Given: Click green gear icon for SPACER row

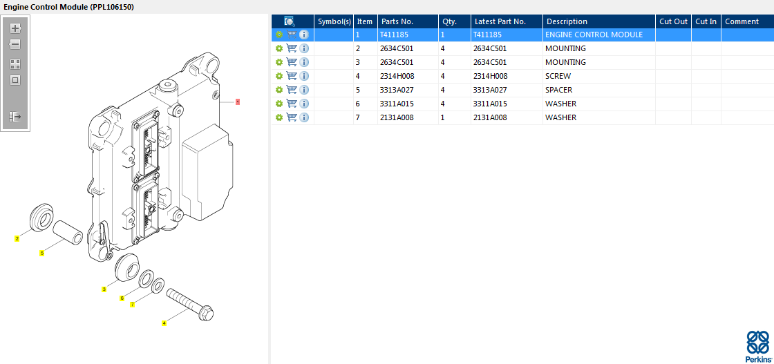Looking at the screenshot, I should pyautogui.click(x=279, y=90).
